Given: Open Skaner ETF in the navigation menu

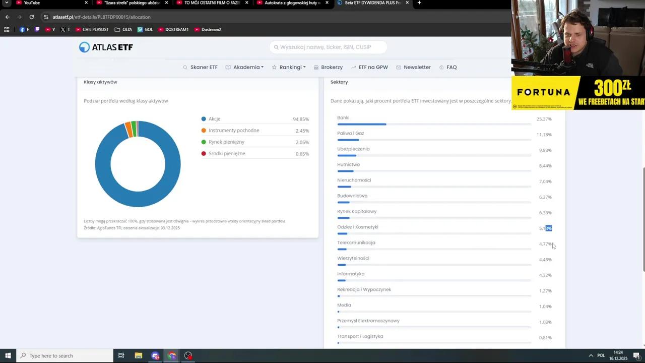Looking at the screenshot, I should 200,67.
